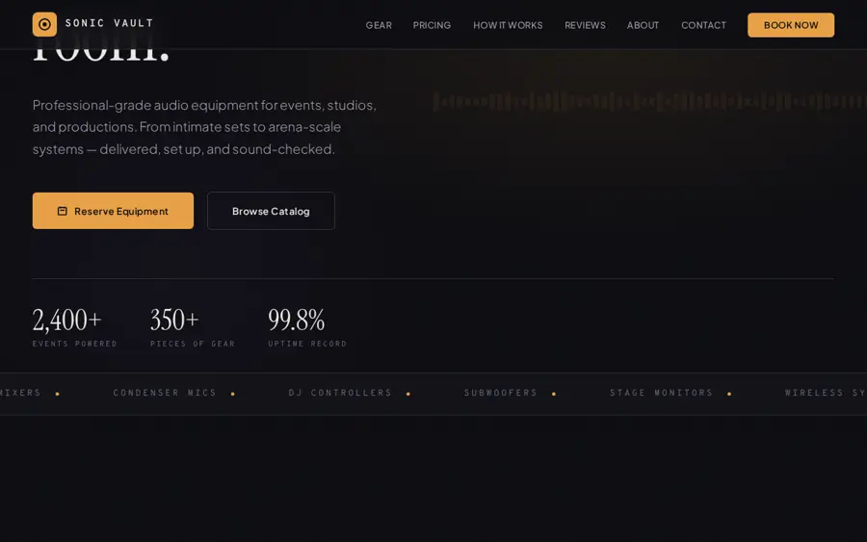Click the 2,400+ events powered stat

(x=74, y=327)
